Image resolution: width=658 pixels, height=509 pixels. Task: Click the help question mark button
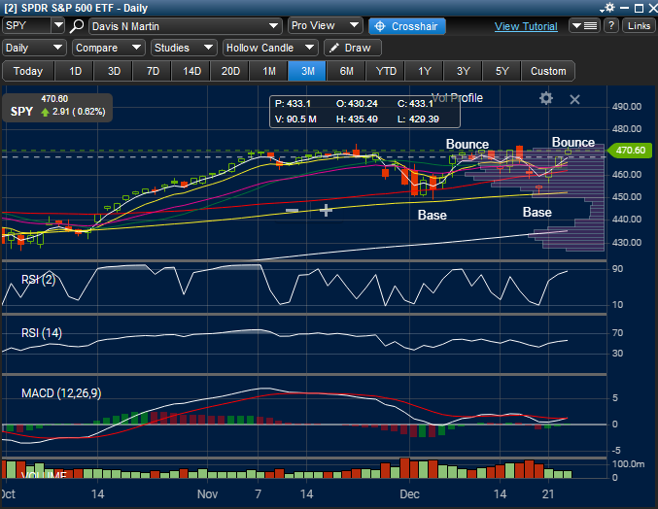tap(611, 26)
